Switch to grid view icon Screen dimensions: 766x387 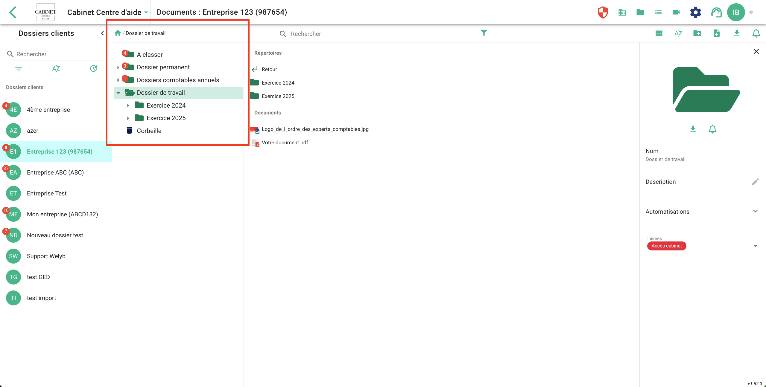(x=659, y=33)
